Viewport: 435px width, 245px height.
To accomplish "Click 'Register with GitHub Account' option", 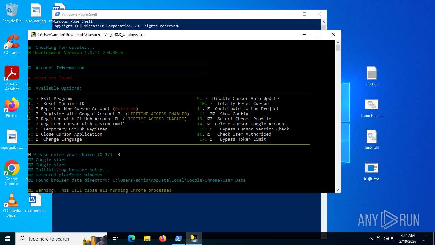I will point(77,119).
